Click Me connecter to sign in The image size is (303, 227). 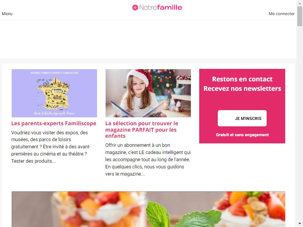[281, 14]
